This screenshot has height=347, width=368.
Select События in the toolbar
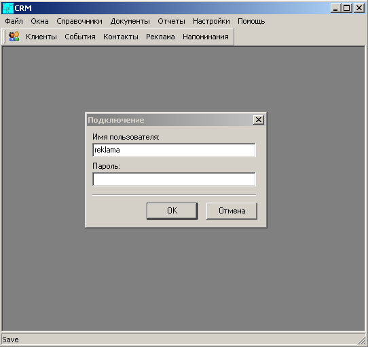coord(80,37)
